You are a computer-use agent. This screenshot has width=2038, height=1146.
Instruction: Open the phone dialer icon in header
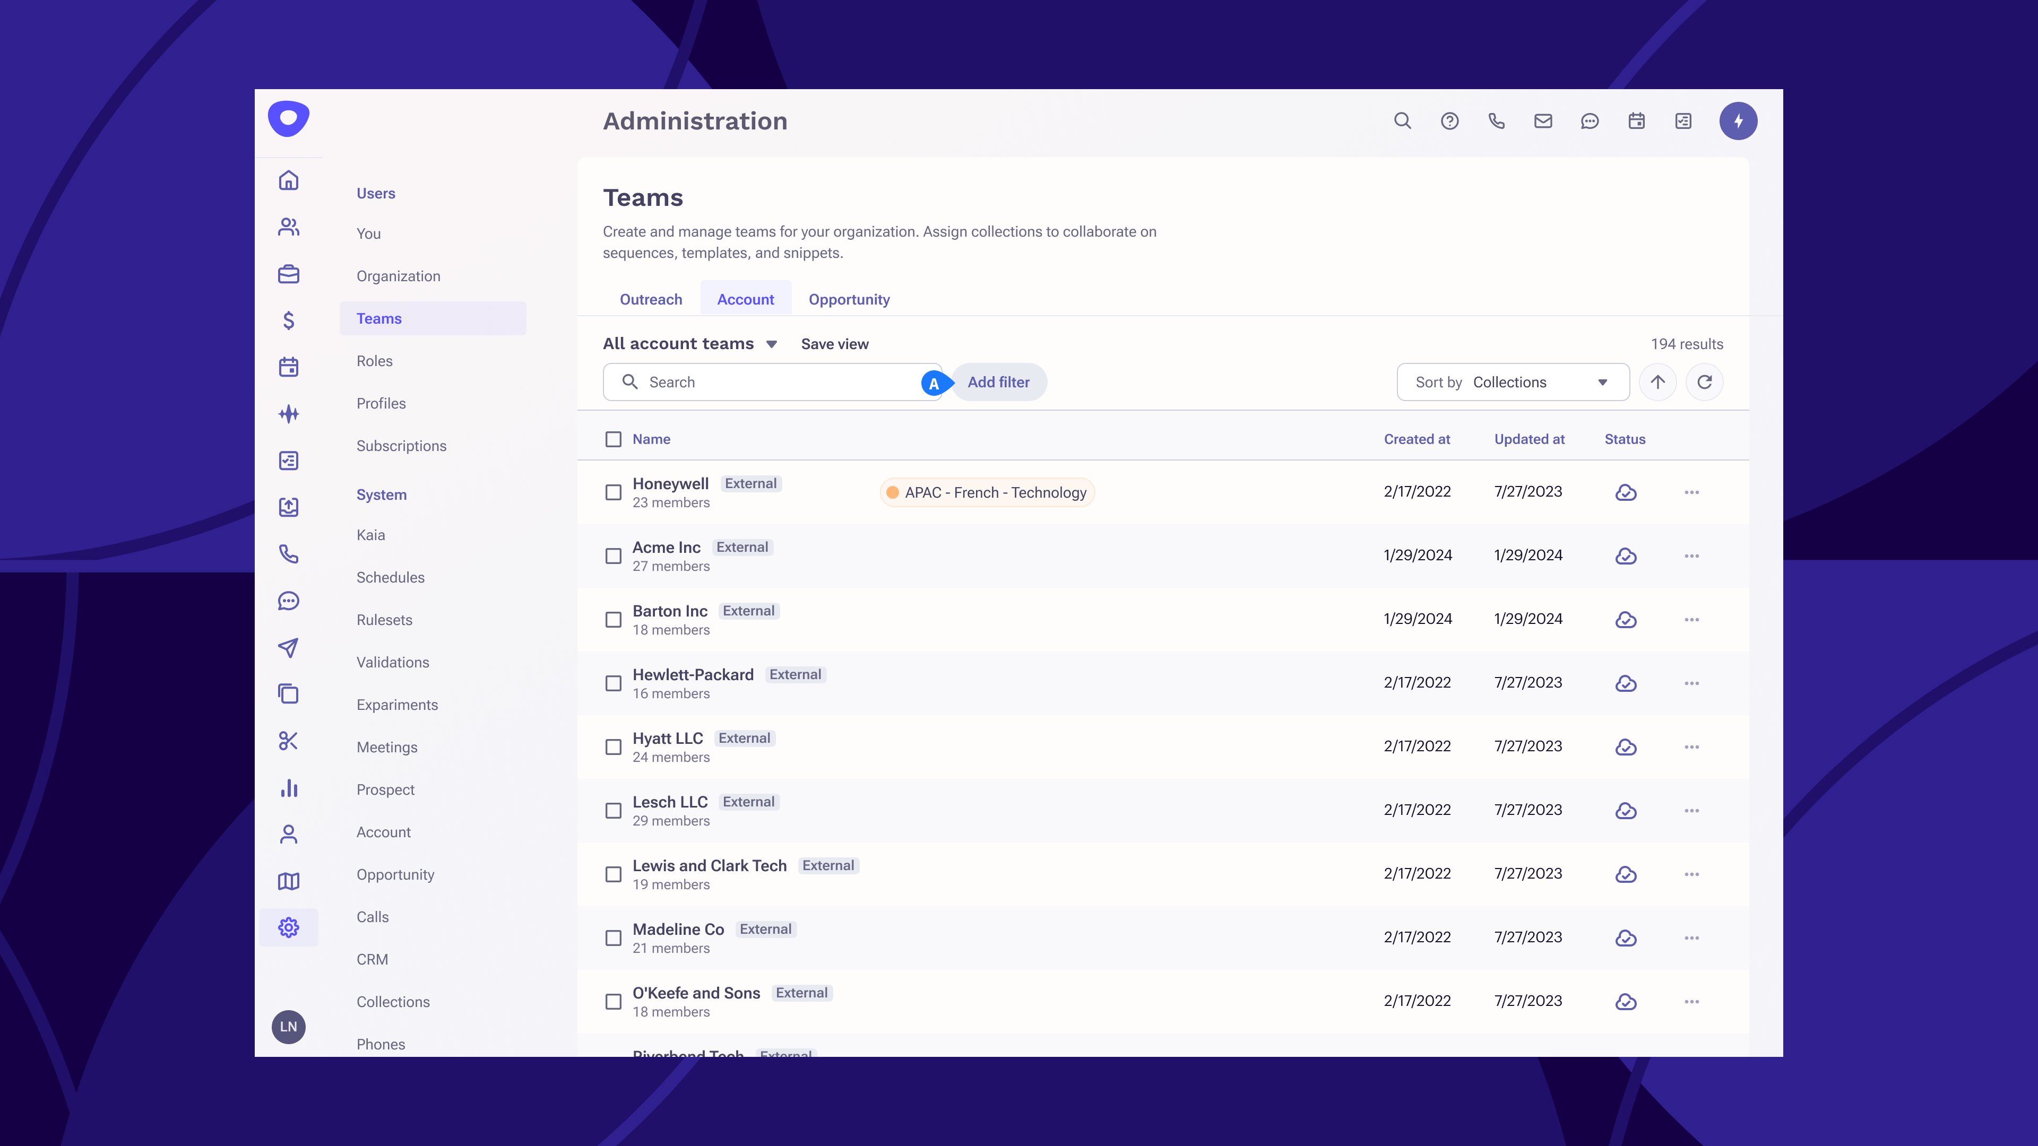click(x=1496, y=121)
